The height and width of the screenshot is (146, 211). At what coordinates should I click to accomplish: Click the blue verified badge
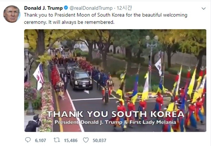(66, 8)
